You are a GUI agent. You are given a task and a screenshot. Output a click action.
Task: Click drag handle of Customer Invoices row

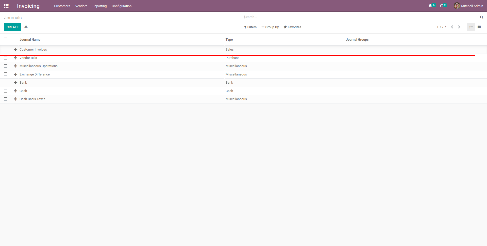[x=16, y=50]
